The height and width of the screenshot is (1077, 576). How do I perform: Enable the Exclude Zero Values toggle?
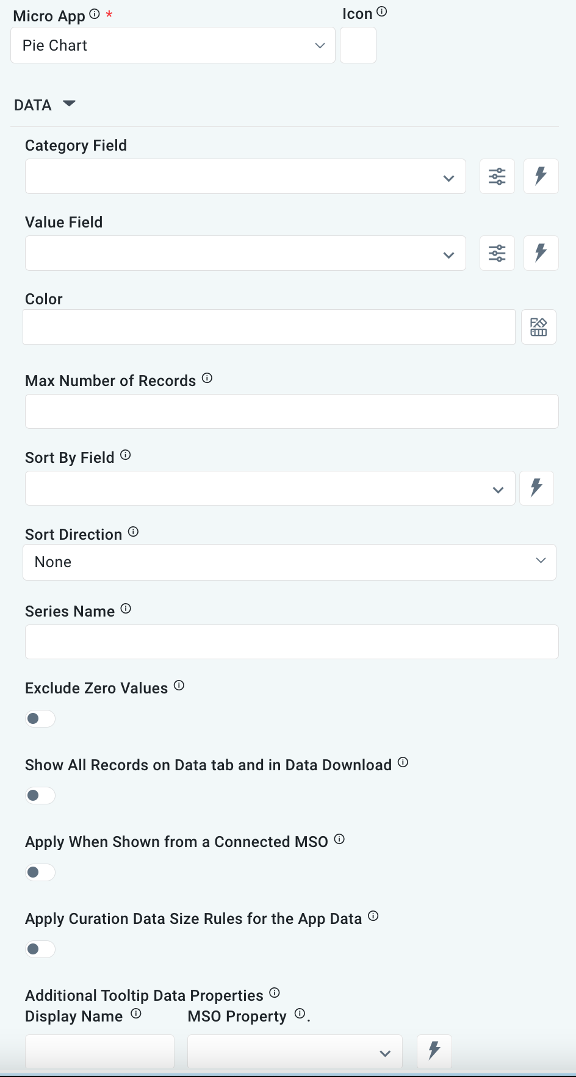click(40, 718)
